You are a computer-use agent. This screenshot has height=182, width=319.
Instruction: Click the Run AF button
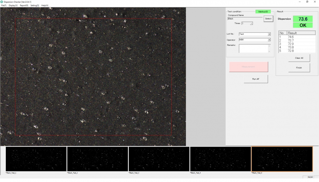pos(256,79)
